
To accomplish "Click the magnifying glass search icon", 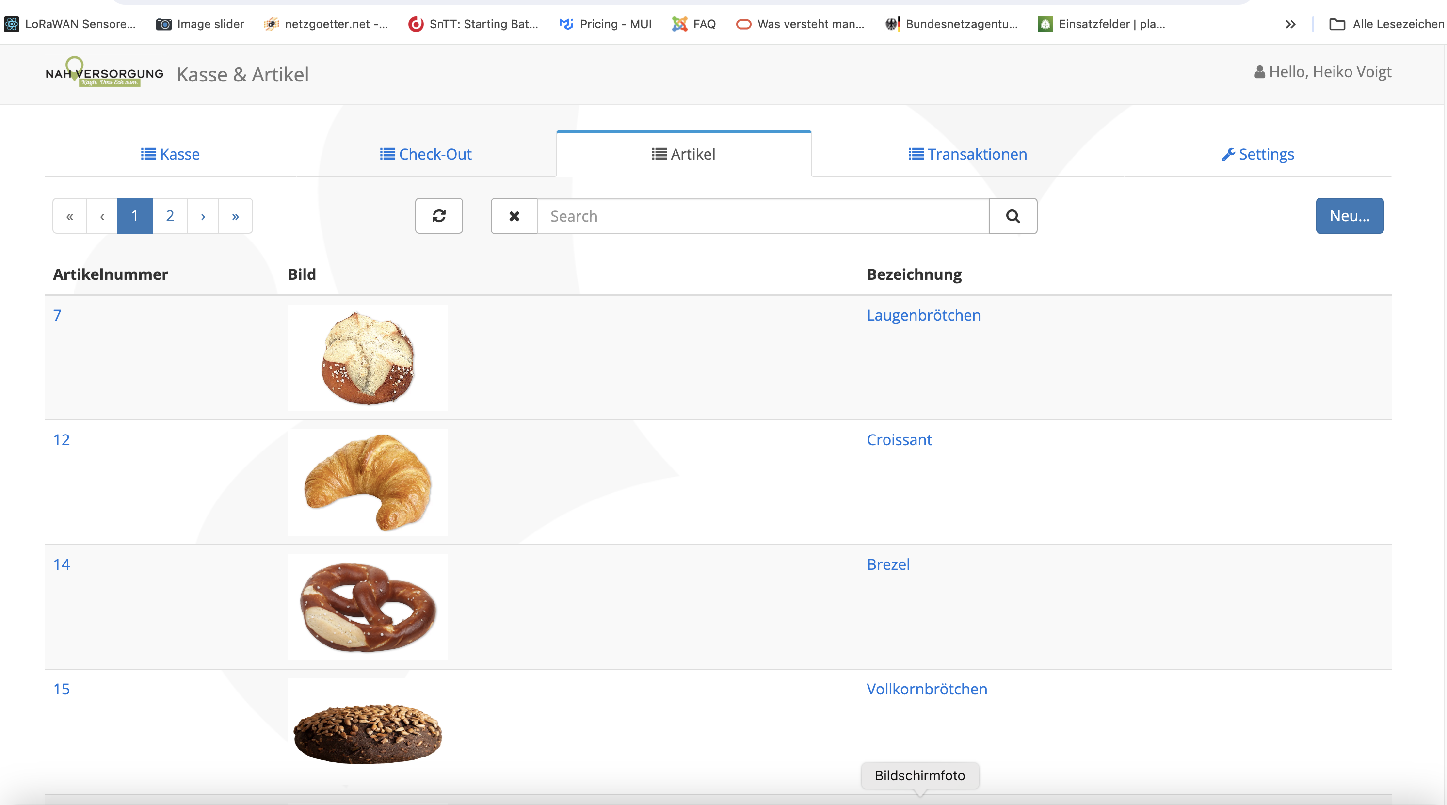I will click(1013, 216).
